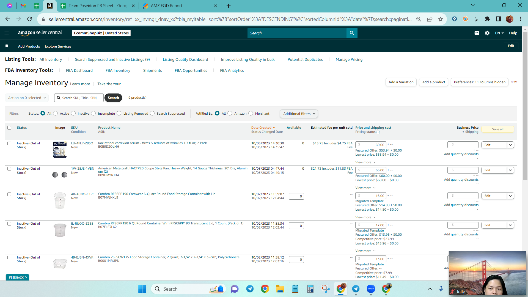The width and height of the screenshot is (528, 297).
Task: Open Edit dropdown arrow for American Metalcraft row
Action: [511, 170]
